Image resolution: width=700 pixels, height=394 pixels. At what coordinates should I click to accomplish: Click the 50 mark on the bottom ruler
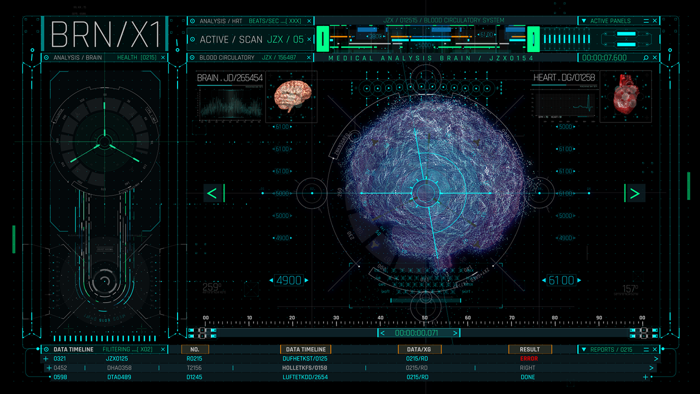tap(424, 318)
